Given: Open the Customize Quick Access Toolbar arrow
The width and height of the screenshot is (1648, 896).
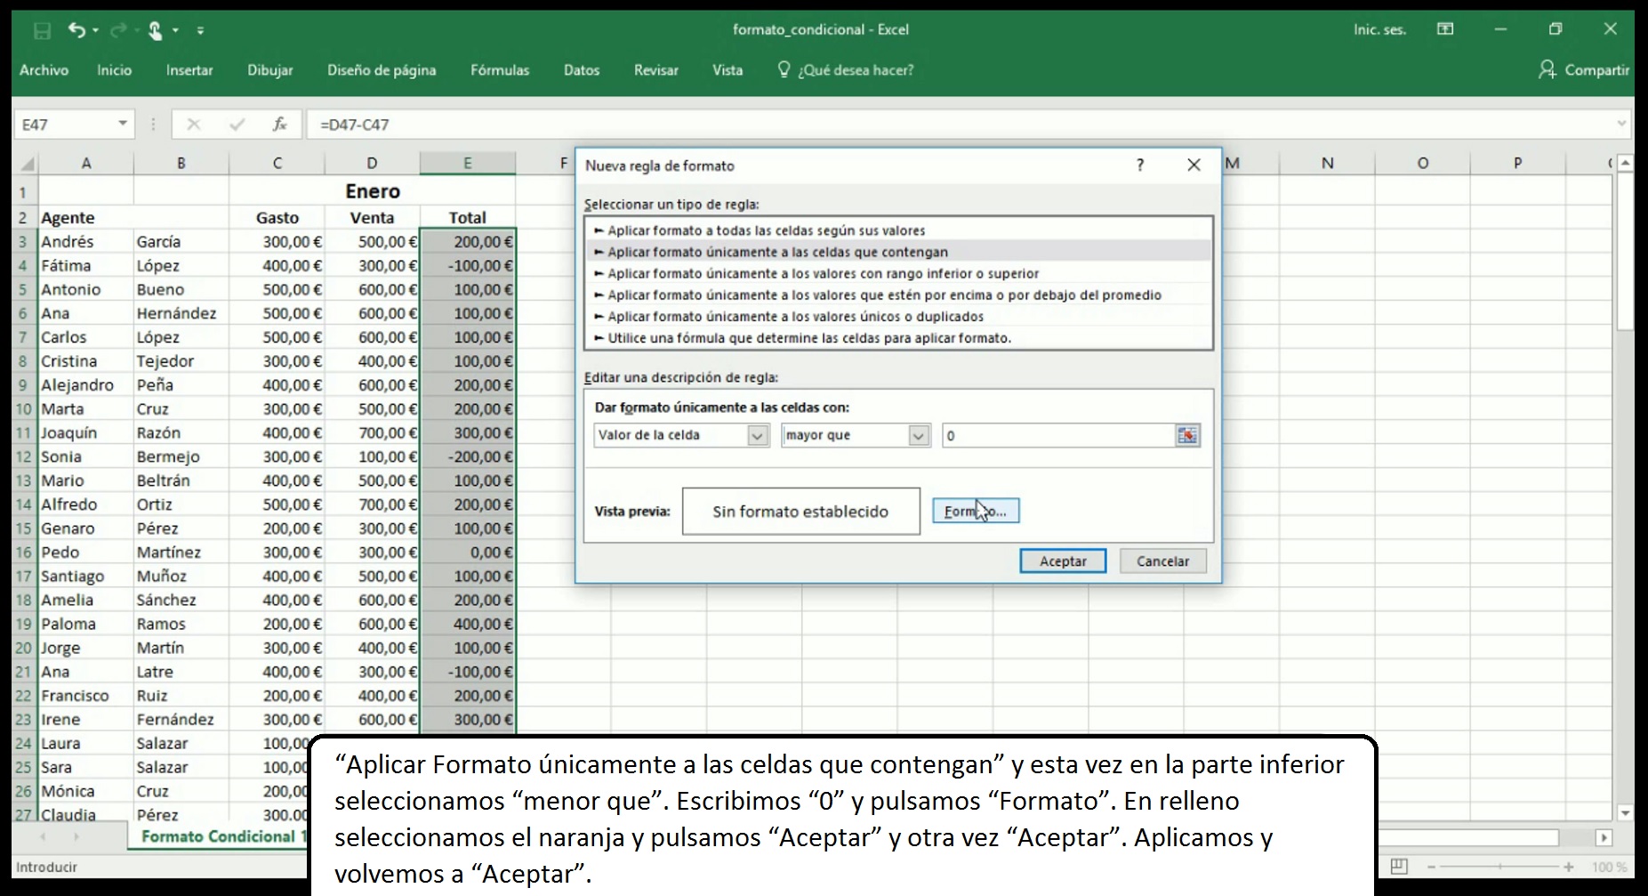Looking at the screenshot, I should [x=201, y=30].
